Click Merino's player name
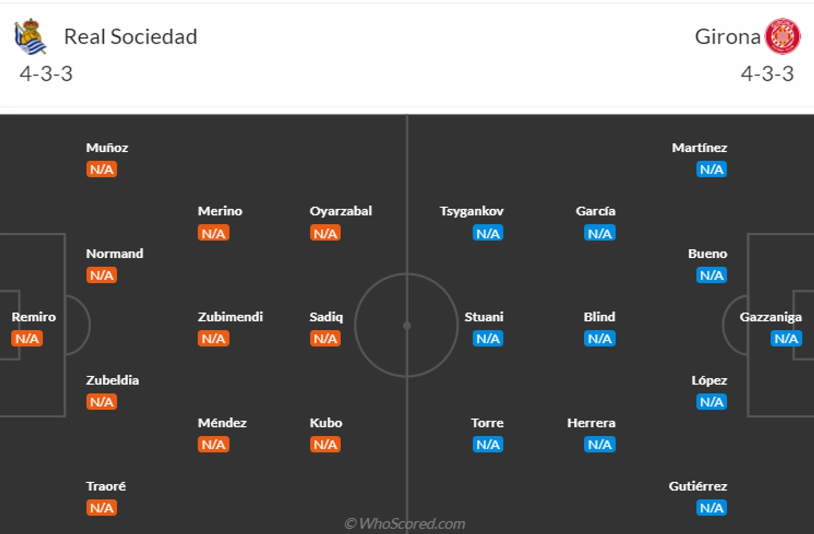Screen dimensions: 814x534 click(x=220, y=211)
